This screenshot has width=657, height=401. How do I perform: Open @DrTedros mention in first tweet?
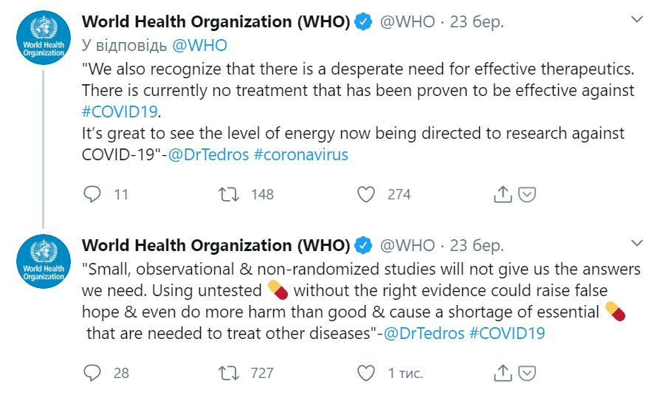click(x=209, y=154)
